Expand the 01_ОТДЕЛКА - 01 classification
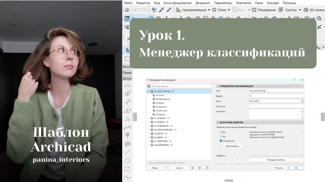 149,118
